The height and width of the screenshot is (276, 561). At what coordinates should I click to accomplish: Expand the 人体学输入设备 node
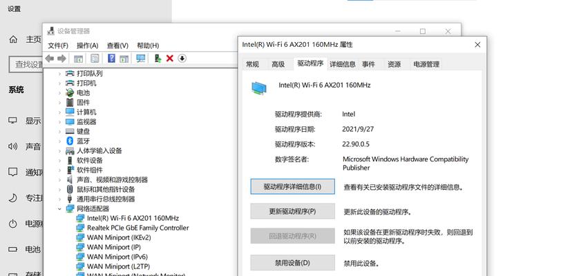pyautogui.click(x=59, y=151)
